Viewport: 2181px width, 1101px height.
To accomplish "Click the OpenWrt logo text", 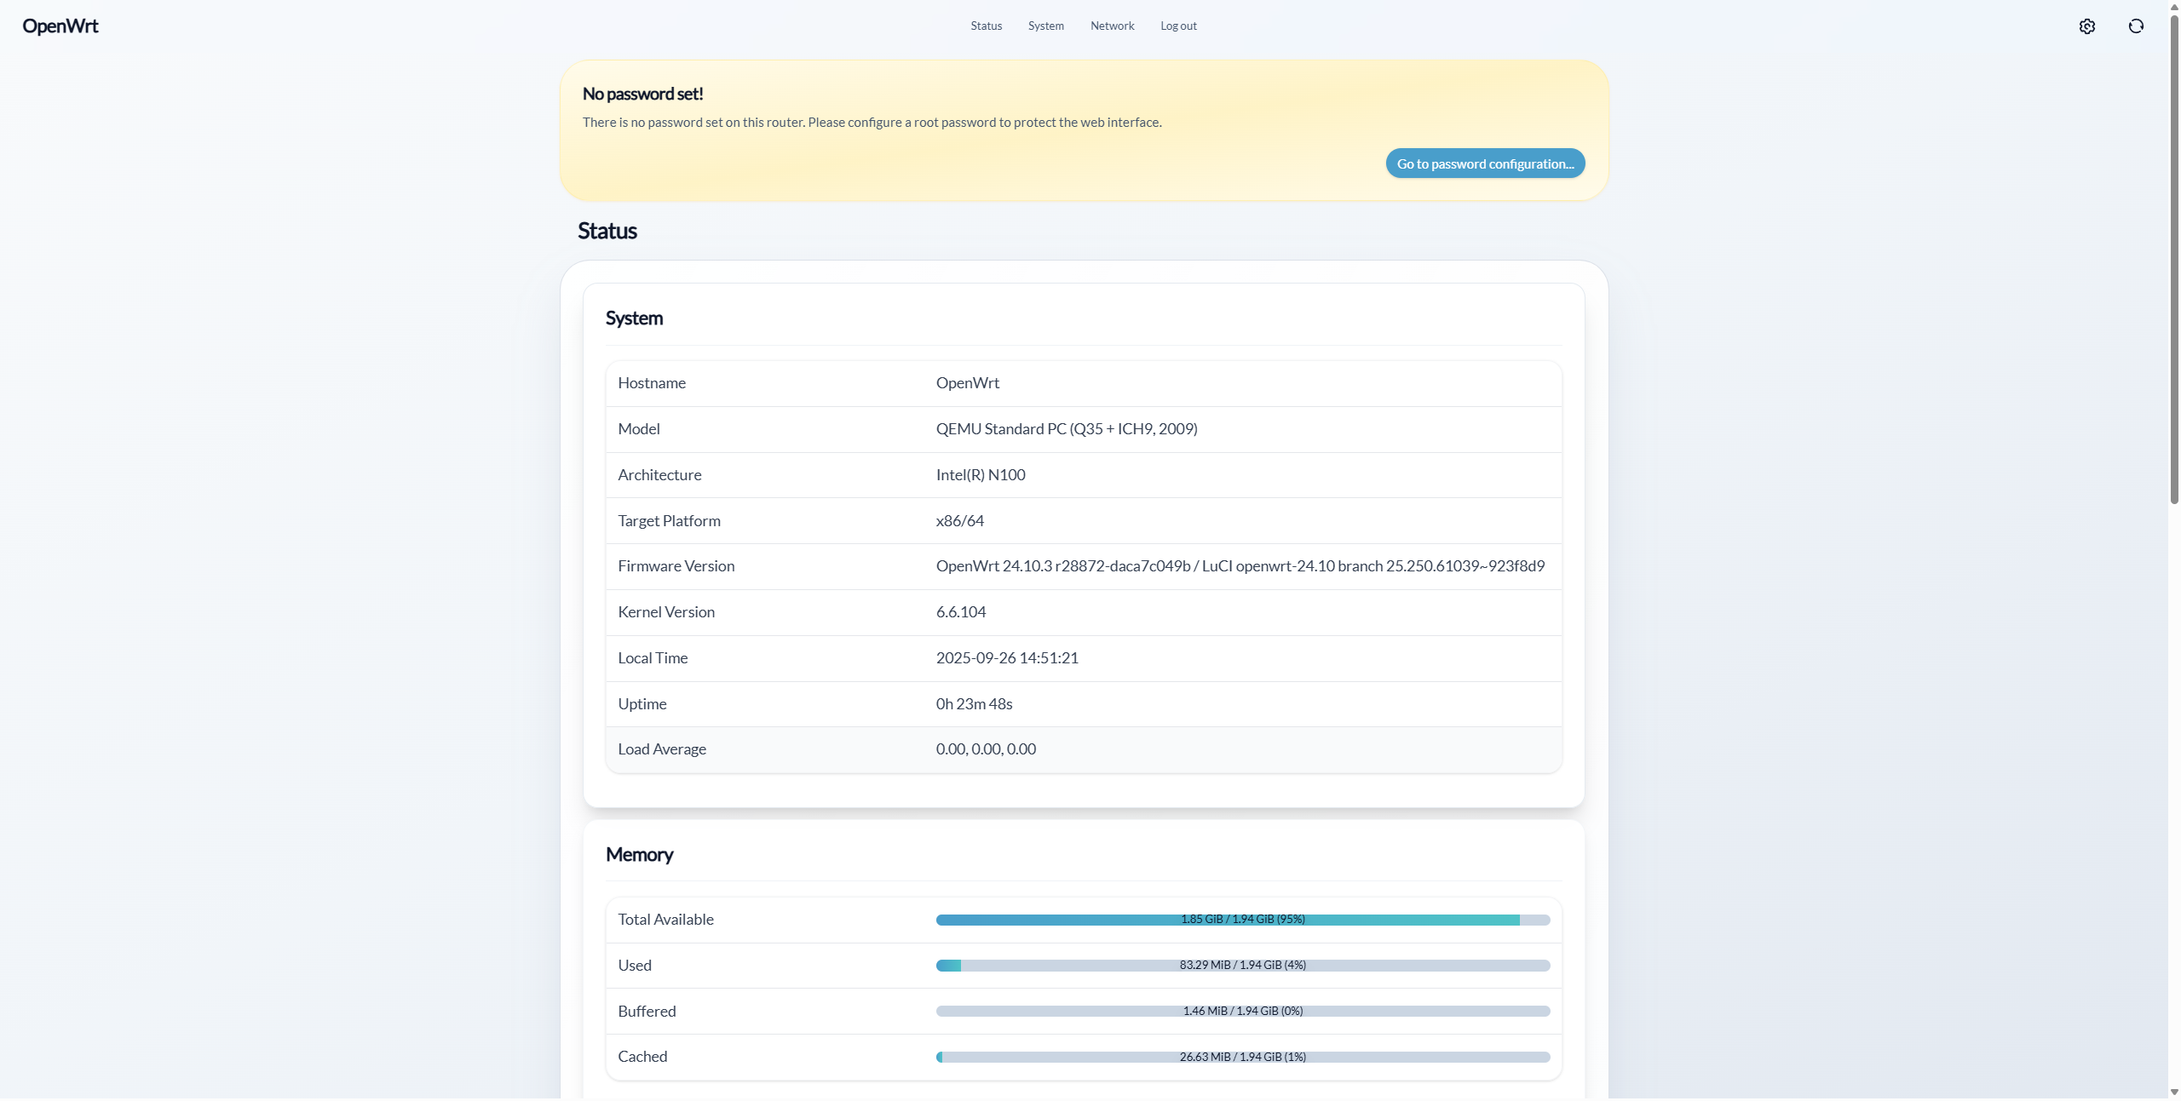I will pyautogui.click(x=60, y=26).
